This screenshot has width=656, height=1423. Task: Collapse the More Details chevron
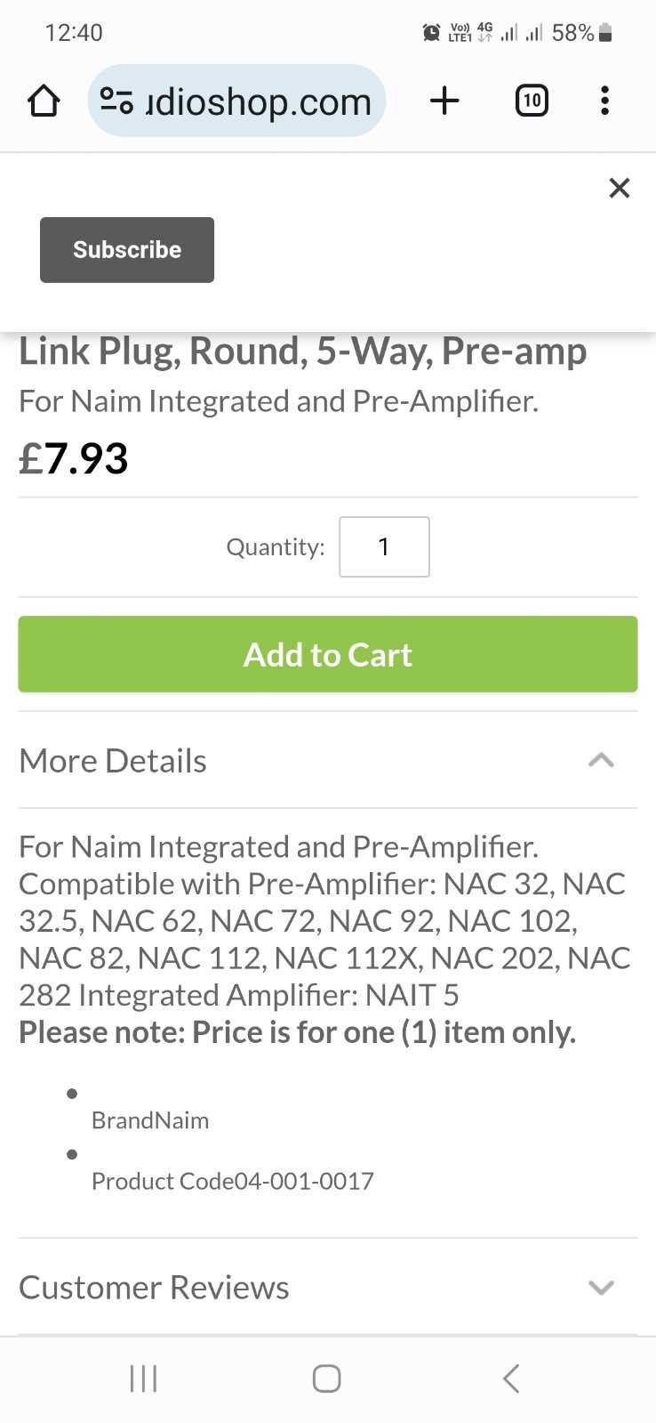tap(601, 760)
